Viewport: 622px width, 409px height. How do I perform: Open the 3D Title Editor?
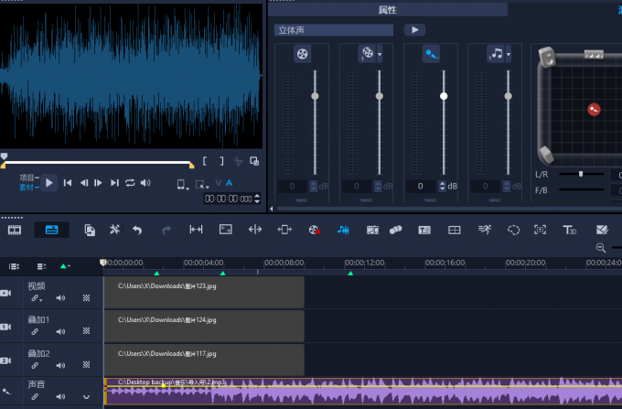570,230
